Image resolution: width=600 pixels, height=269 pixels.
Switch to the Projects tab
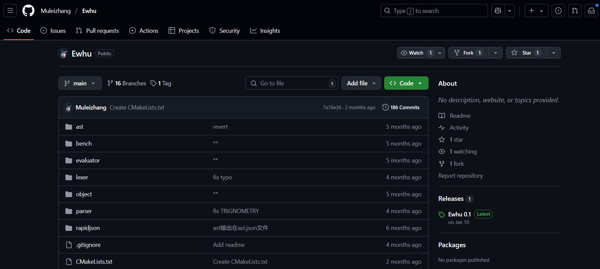click(x=184, y=31)
